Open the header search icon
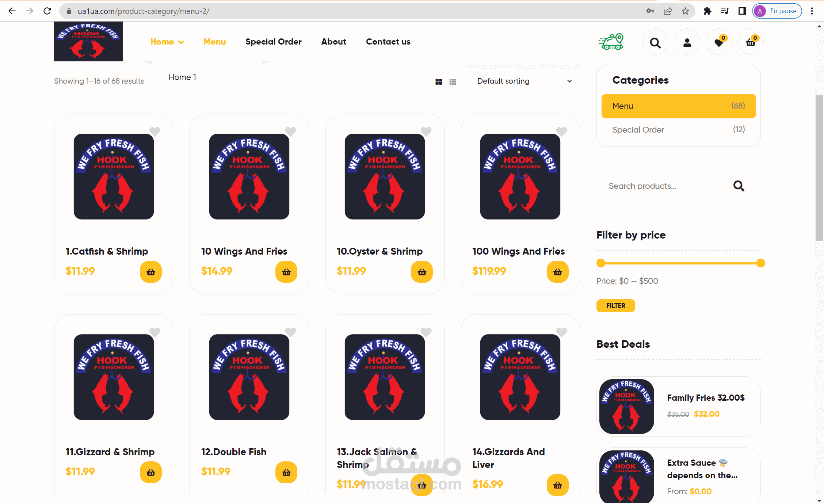The height and width of the screenshot is (503, 824). coord(655,43)
